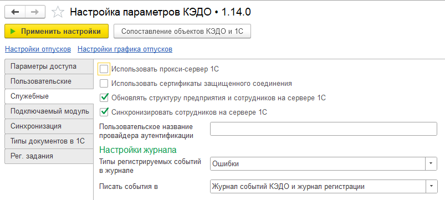Switch to the Пользовательские tab
The image size is (445, 200).
pos(49,81)
